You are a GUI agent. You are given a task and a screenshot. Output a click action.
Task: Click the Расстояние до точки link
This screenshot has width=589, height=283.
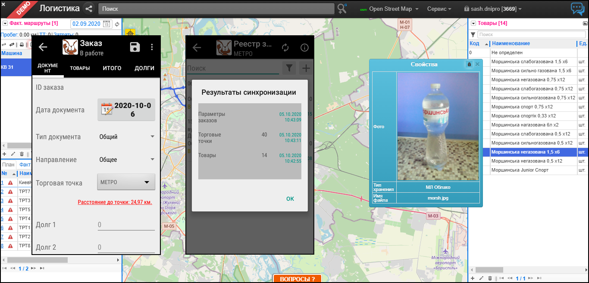pos(115,202)
